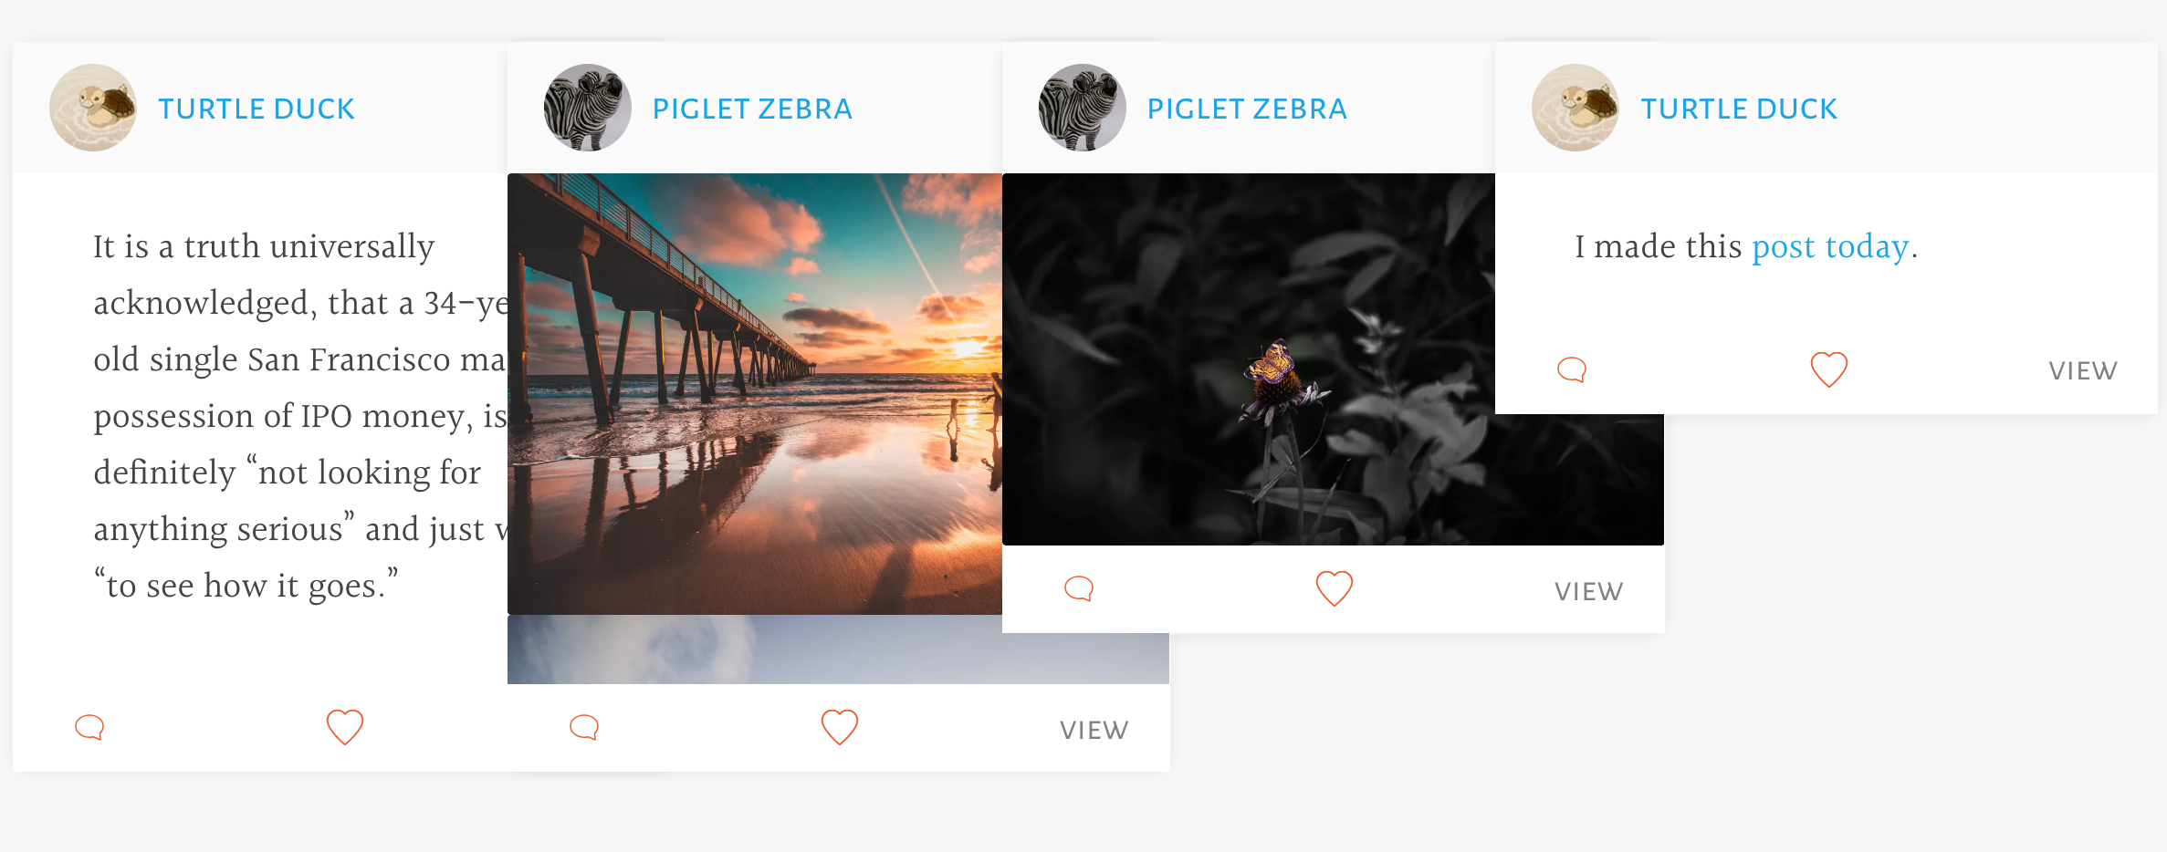Click comment icon under the pier sunset photo post
Viewport: 2167px width, 852px height.
tap(584, 727)
